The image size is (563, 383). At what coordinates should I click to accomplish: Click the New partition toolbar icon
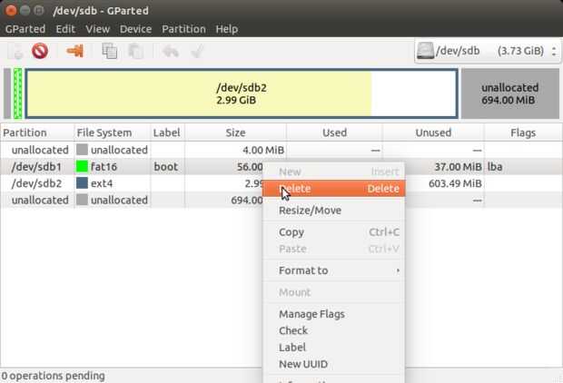[16, 51]
